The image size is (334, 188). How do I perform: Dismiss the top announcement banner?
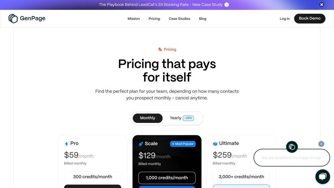click(322, 4)
